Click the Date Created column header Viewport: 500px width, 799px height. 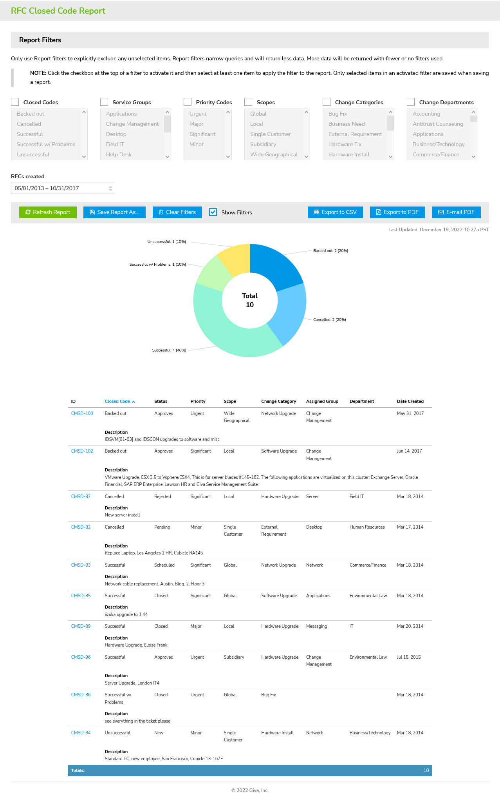tap(410, 402)
